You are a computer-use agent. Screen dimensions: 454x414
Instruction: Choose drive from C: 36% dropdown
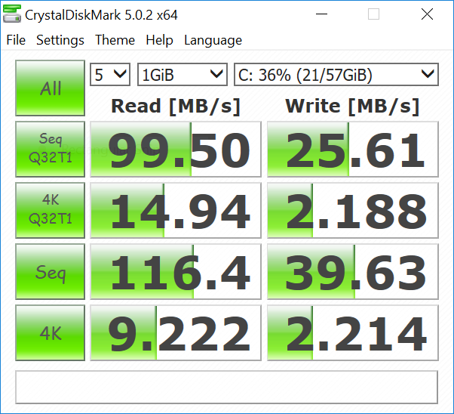[x=336, y=74]
